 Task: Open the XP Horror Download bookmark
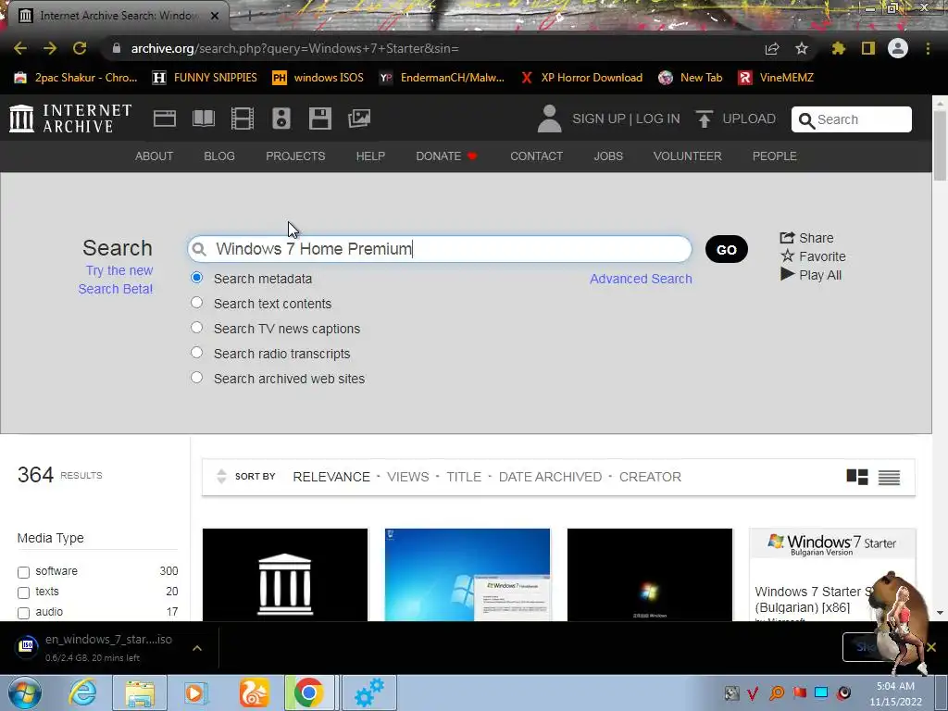click(581, 78)
